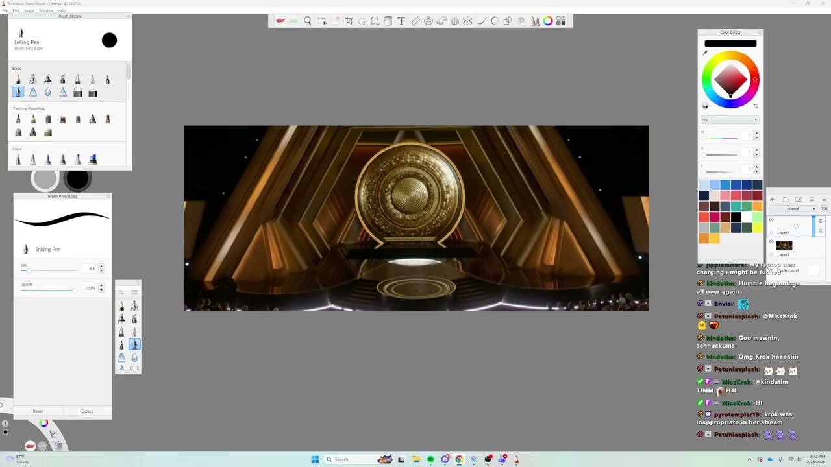Select the Predictive Stroke tool
The width and height of the screenshot is (831, 467).
(495, 21)
